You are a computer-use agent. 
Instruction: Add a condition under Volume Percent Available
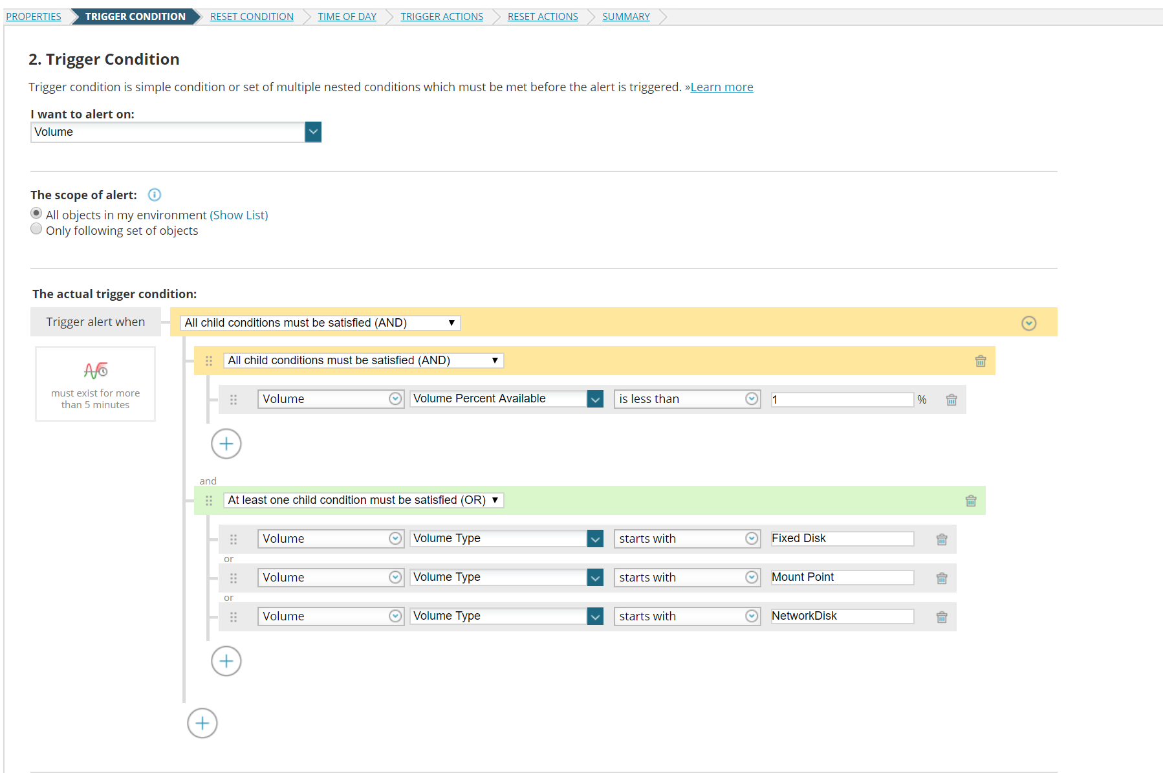point(226,444)
